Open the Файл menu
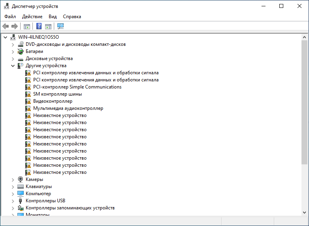The width and height of the screenshot is (309, 226). pyautogui.click(x=10, y=17)
